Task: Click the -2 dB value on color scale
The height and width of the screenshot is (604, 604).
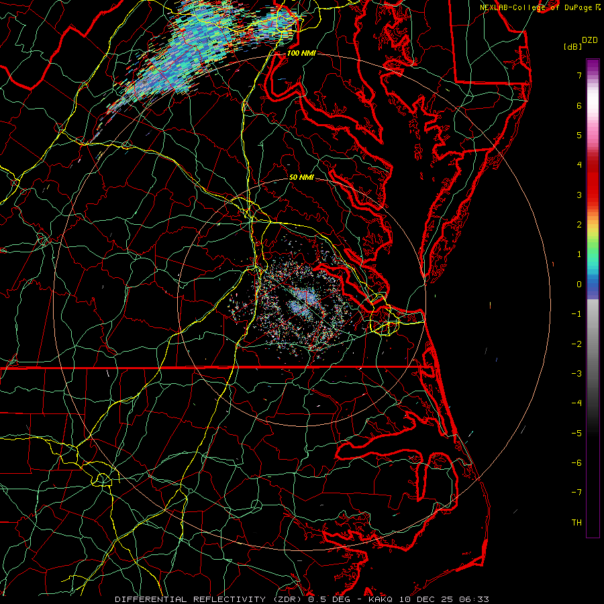Action: 576,344
